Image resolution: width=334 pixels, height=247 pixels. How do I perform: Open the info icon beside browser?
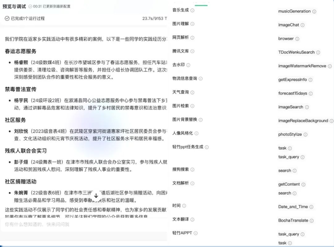click(x=297, y=39)
